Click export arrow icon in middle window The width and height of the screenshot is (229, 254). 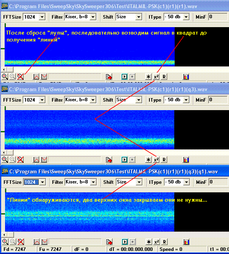[x=109, y=160]
